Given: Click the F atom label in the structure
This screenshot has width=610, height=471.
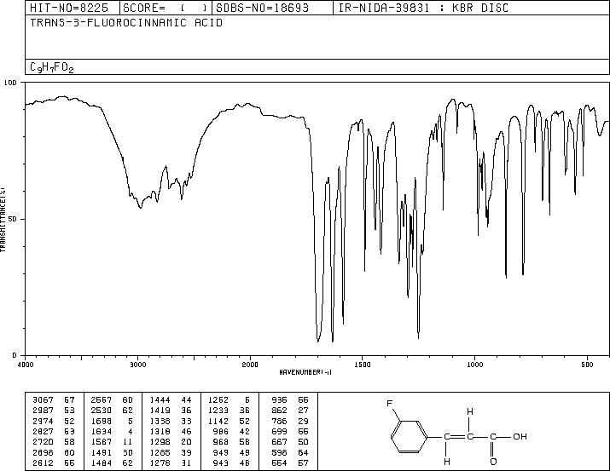Looking at the screenshot, I should coord(389,404).
